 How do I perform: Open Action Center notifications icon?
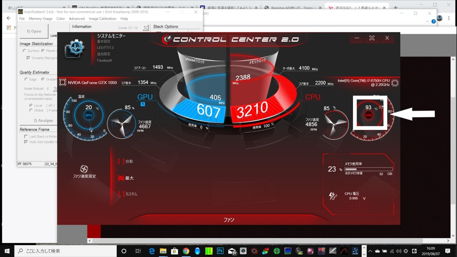point(448,251)
